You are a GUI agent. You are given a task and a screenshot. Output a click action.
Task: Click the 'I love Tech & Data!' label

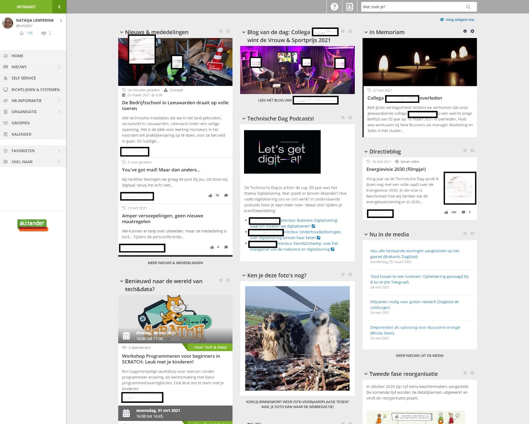(x=210, y=347)
